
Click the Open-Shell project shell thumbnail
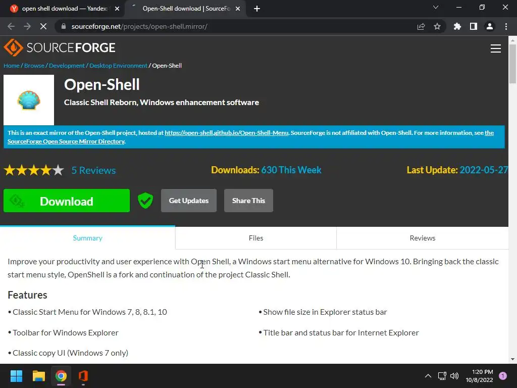pos(29,100)
